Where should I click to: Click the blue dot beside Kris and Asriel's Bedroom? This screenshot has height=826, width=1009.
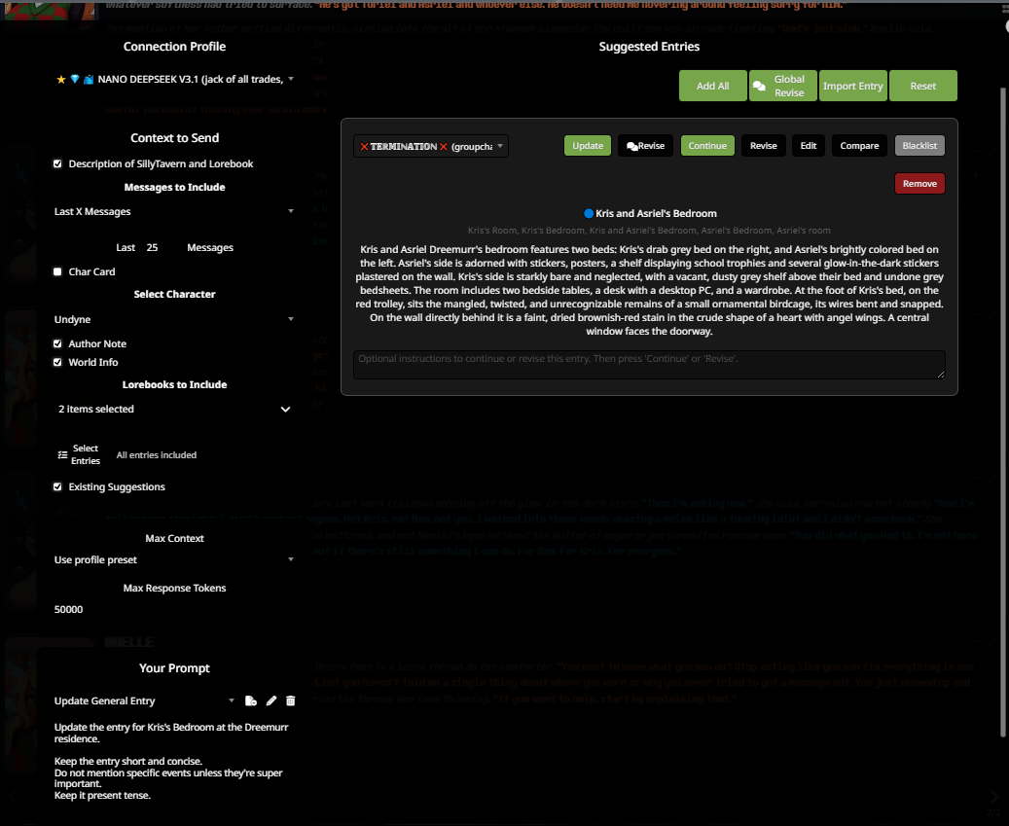[588, 214]
